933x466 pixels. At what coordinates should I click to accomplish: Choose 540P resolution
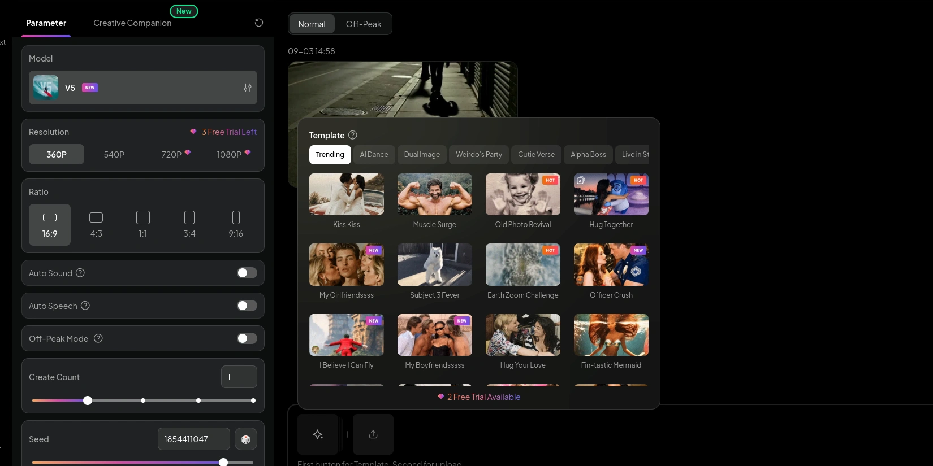pyautogui.click(x=114, y=154)
